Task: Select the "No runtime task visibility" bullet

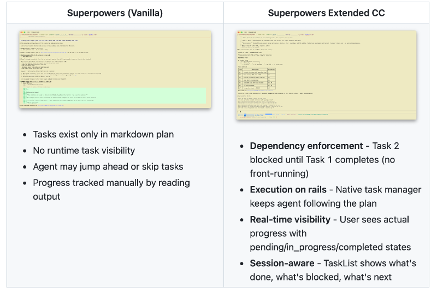Action: [84, 151]
